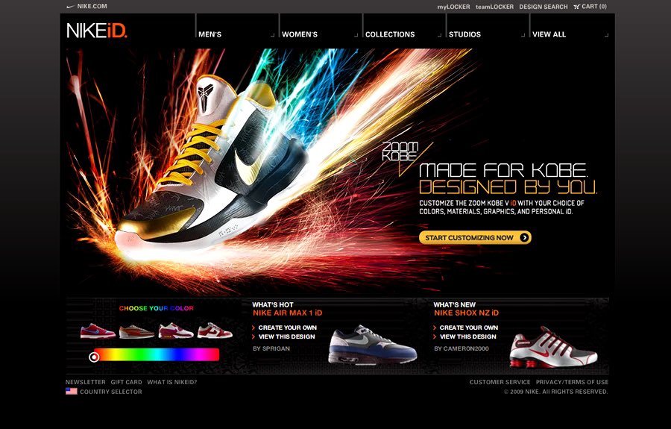Select the maroon and white Air Max thumbnail
The height and width of the screenshot is (429, 671).
[x=176, y=331]
